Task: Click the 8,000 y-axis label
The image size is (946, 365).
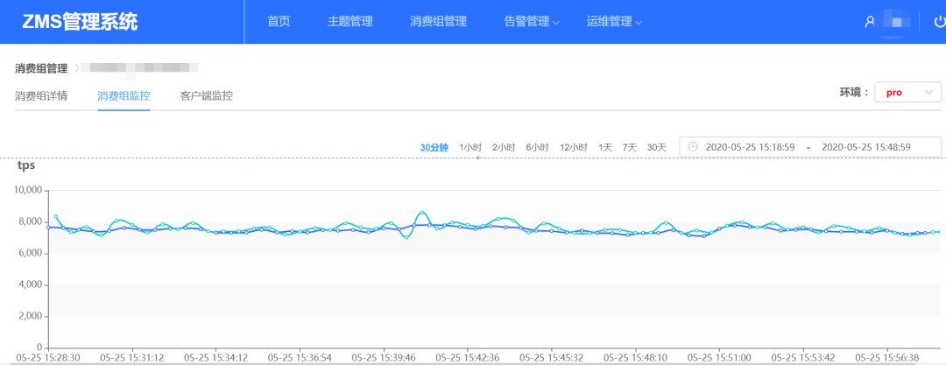Action: pos(30,222)
